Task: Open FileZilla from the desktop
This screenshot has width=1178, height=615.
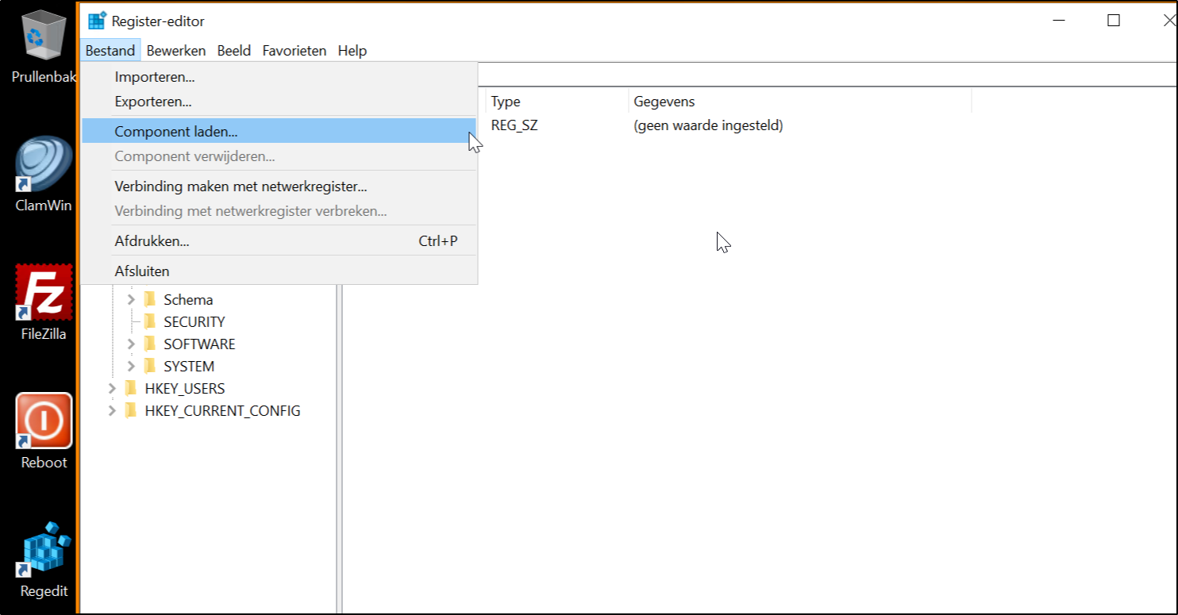Action: (44, 292)
